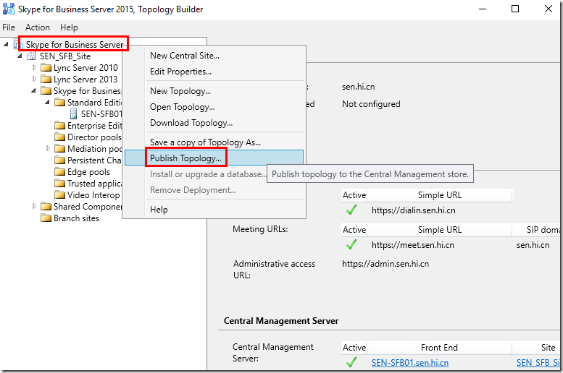
Task: Click the green check beside dialin URL
Action: pos(351,210)
